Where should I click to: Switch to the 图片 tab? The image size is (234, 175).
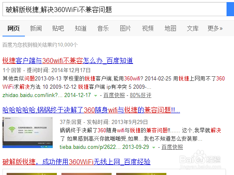(125, 28)
